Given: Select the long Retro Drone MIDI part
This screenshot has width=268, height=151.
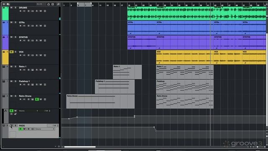Looking at the screenshot, I should coord(100,102).
